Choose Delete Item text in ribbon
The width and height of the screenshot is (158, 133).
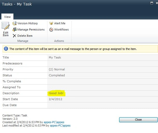25,36
